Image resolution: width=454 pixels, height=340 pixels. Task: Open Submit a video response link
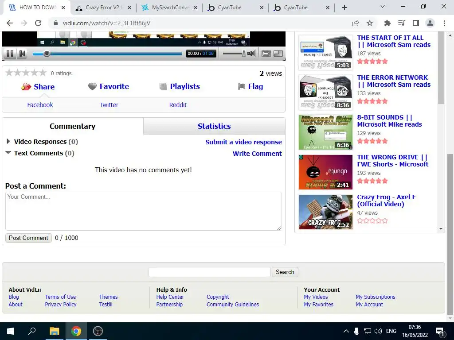[243, 142]
